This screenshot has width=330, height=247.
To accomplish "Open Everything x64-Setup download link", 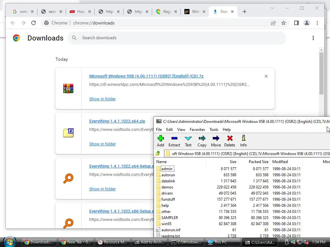I will pyautogui.click(x=121, y=166).
